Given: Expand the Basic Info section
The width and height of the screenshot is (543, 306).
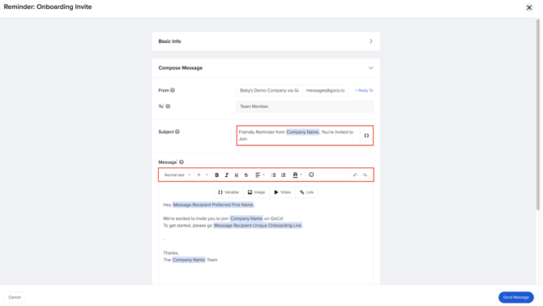Looking at the screenshot, I should (x=266, y=41).
